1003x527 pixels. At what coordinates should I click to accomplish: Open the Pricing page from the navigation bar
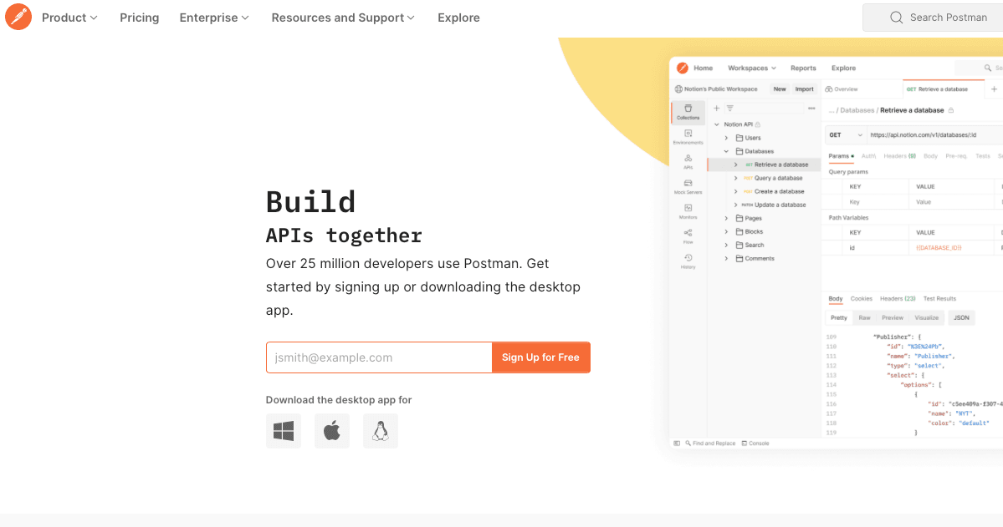[140, 18]
